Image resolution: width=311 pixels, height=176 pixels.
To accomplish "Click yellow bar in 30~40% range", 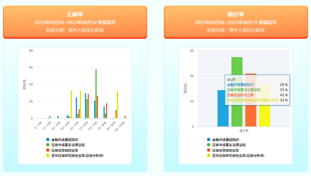I will pos(71,104).
